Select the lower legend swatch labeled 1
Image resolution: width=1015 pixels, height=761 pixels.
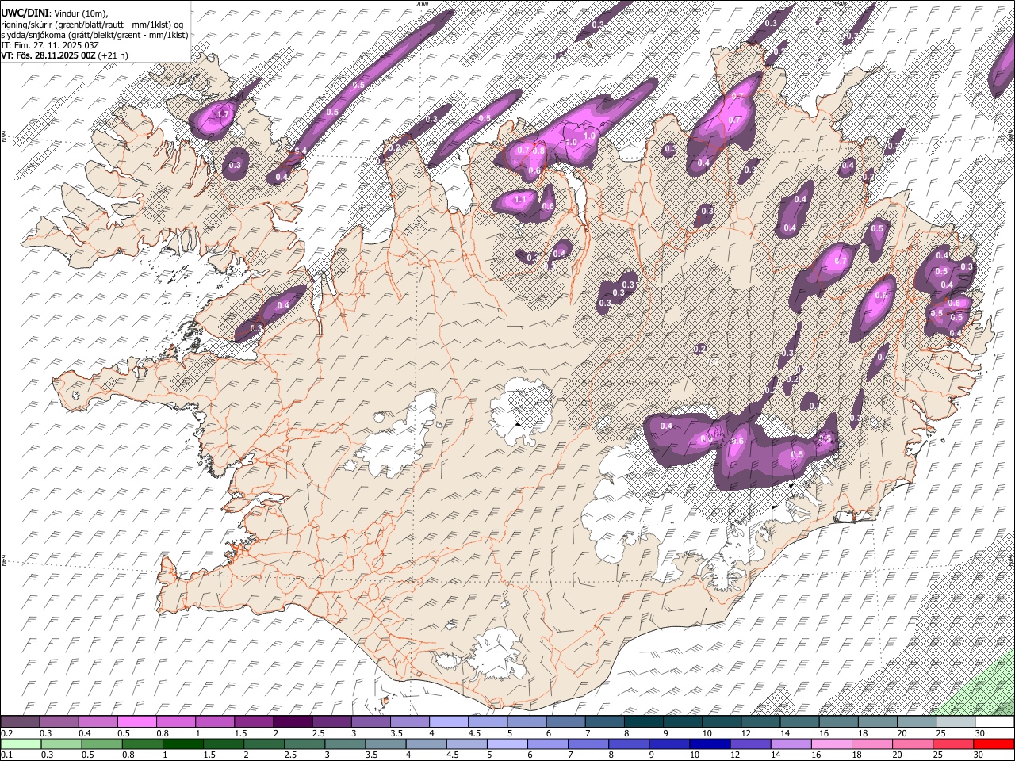click(182, 744)
